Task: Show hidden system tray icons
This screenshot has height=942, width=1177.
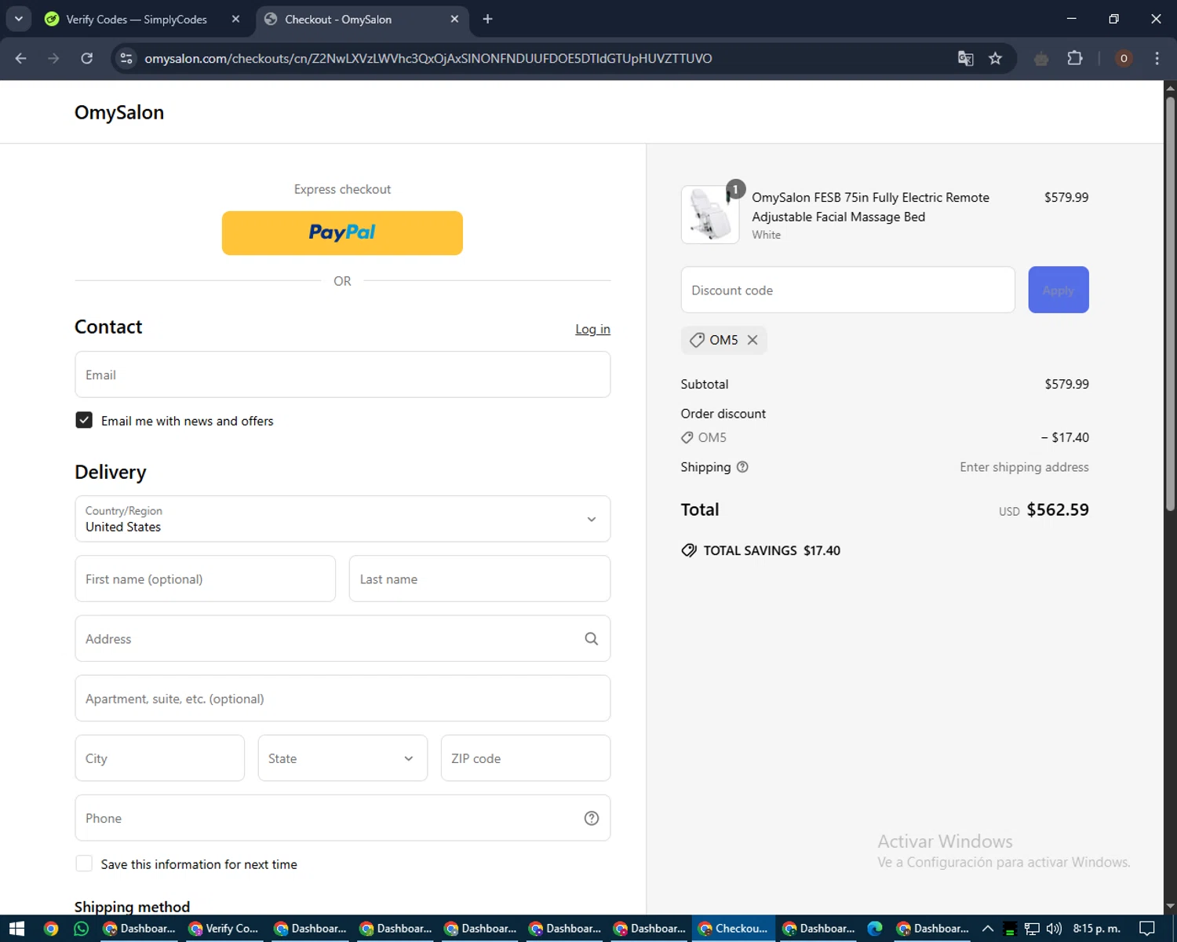Action: 988,929
